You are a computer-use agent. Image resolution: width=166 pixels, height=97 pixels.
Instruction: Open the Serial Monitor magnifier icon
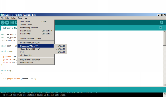pyautogui.click(x=161, y=23)
